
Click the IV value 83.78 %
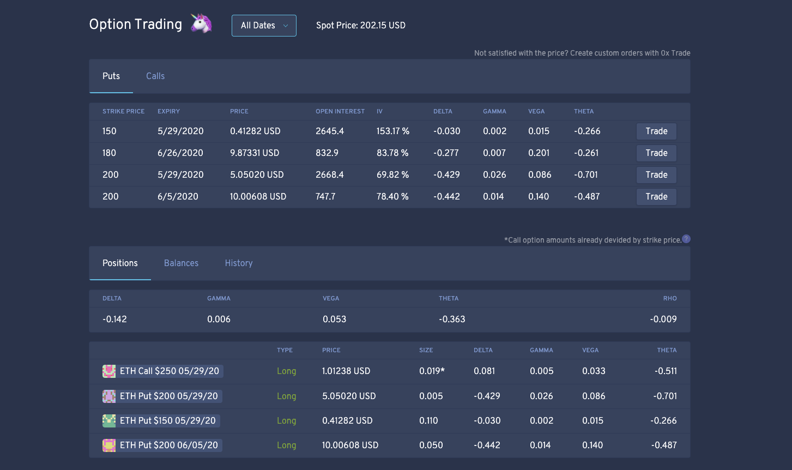click(392, 153)
